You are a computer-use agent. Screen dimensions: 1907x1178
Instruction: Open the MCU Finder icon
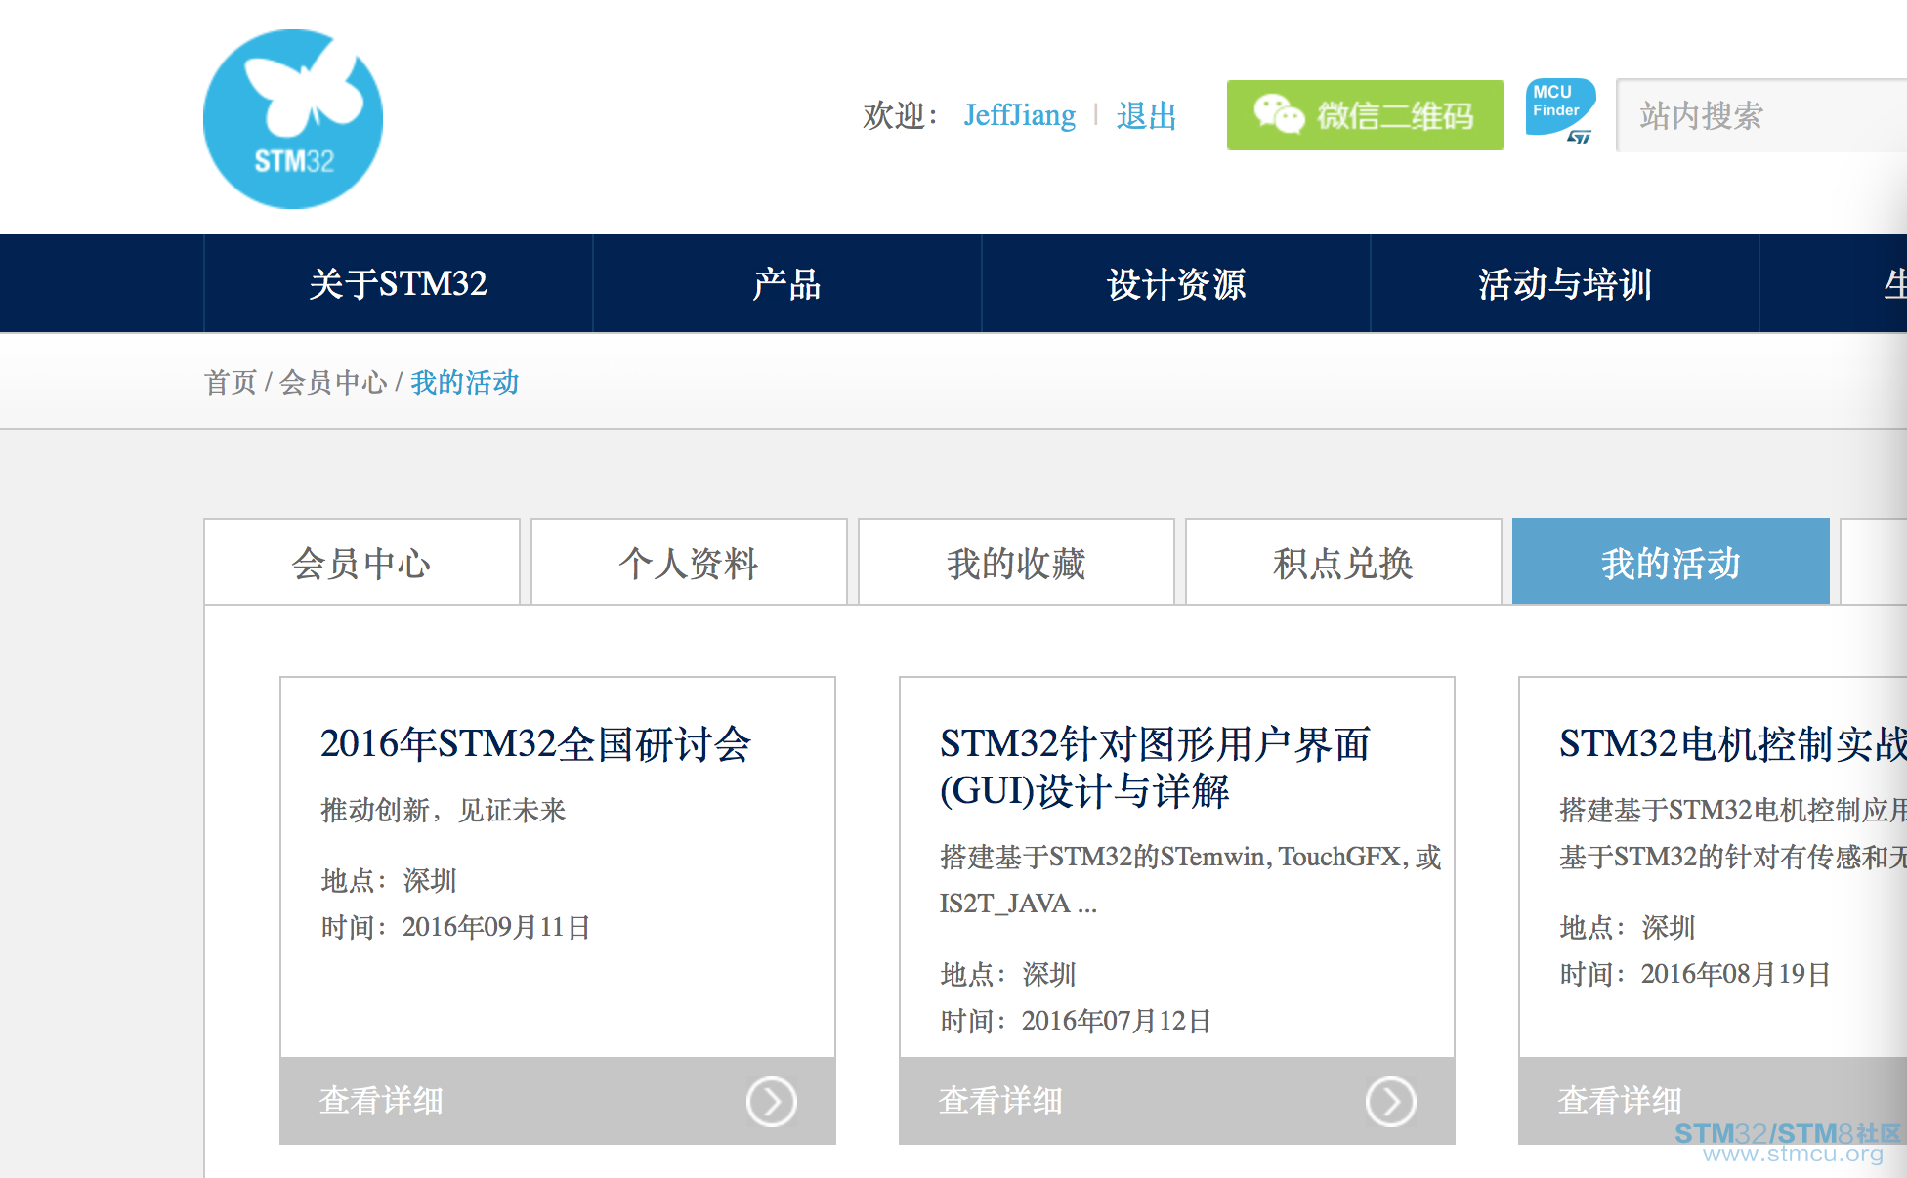point(1560,111)
